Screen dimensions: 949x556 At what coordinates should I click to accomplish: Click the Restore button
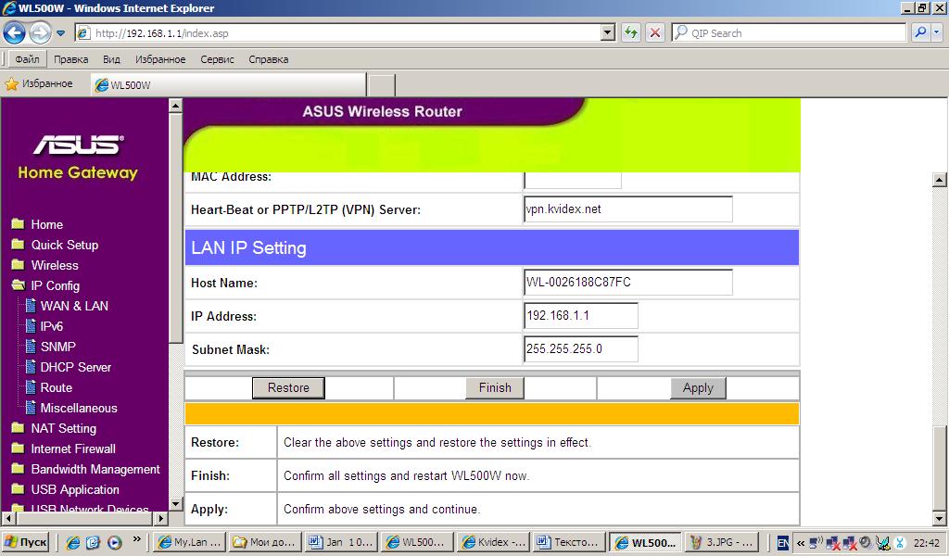point(289,387)
